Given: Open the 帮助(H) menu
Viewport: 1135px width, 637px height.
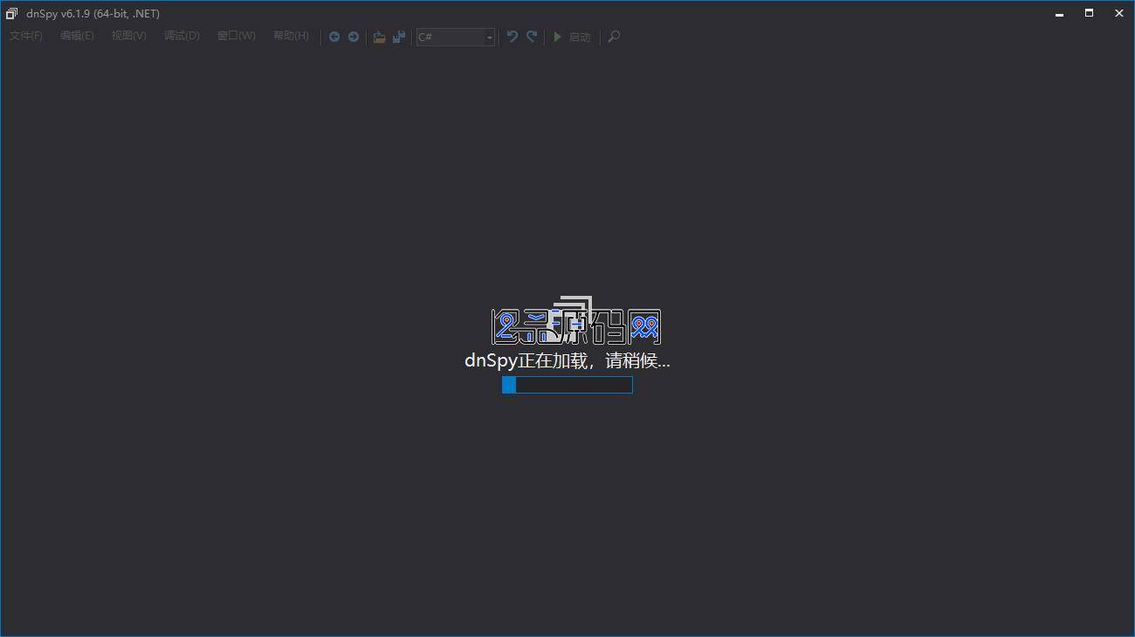Looking at the screenshot, I should [291, 36].
